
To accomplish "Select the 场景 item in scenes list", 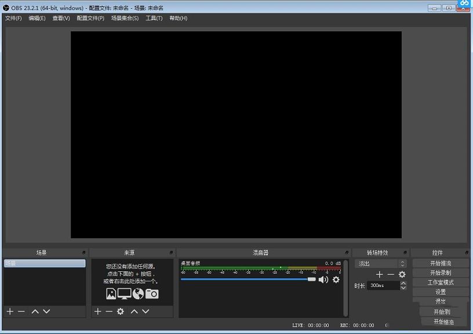I will pyautogui.click(x=44, y=263).
